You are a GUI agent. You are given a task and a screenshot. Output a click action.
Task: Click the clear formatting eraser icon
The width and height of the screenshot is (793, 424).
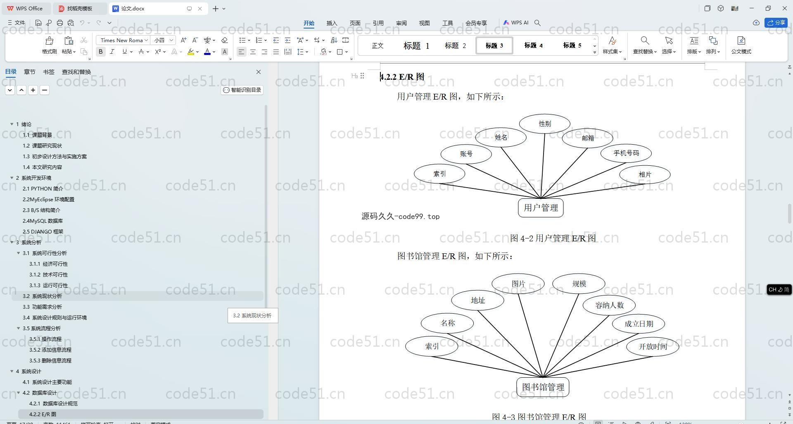click(225, 40)
